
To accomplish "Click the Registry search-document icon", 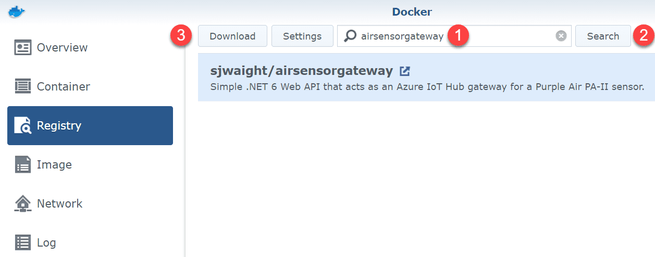I will pyautogui.click(x=23, y=126).
